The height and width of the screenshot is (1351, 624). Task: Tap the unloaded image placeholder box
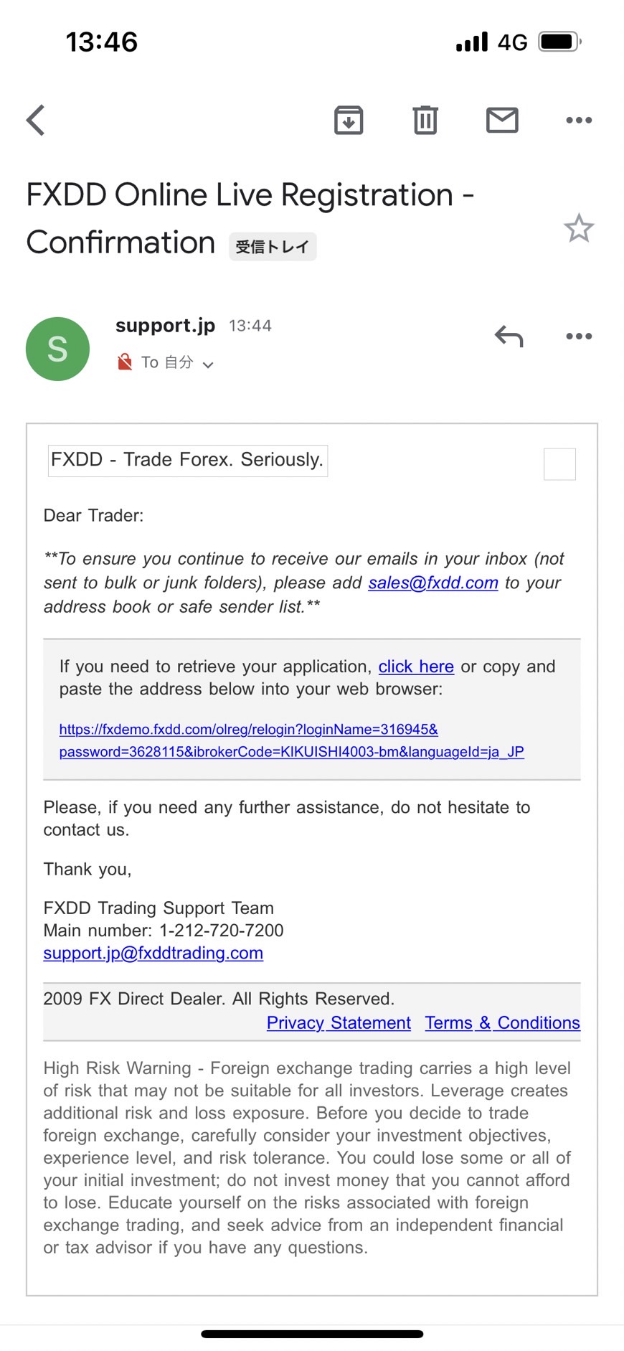pos(559,463)
